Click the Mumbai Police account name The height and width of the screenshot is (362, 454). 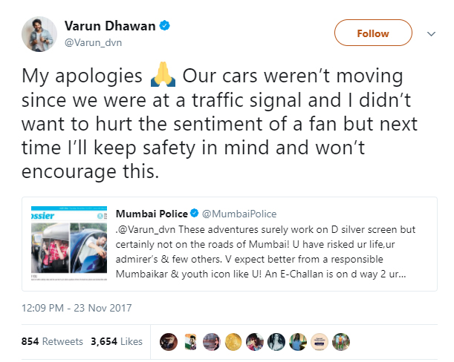[x=152, y=214]
